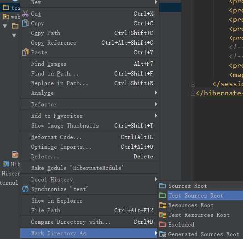Click the Resources Root folder icon
The image size is (243, 239).
[x=163, y=205]
